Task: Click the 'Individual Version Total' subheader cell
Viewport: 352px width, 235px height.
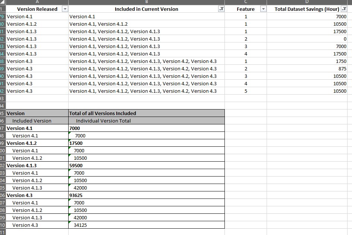Action: (x=147, y=121)
